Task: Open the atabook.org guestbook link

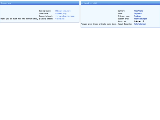Action: click(61, 14)
